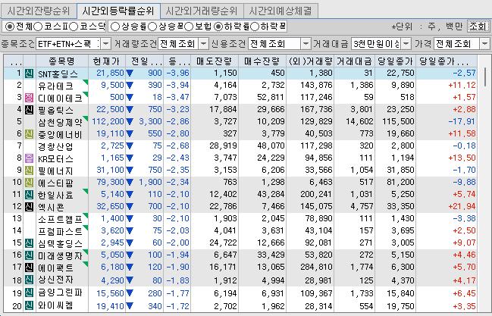Select the 하락폭 radio button
The height and width of the screenshot is (316, 492).
click(255, 27)
